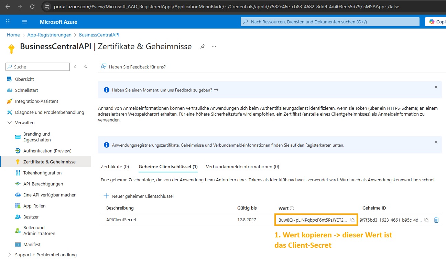Click the Tokenkonfiguration bars icon

18,173
